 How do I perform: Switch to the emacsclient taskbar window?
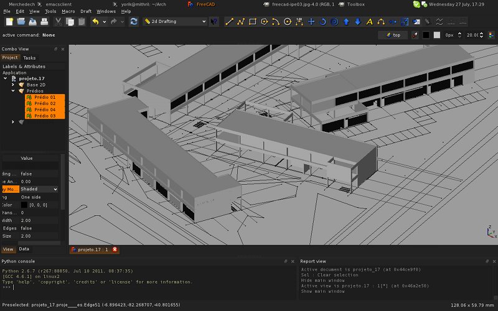pyautogui.click(x=55, y=4)
